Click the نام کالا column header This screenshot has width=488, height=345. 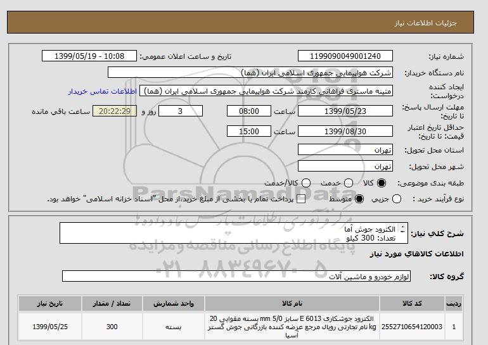[x=292, y=303]
